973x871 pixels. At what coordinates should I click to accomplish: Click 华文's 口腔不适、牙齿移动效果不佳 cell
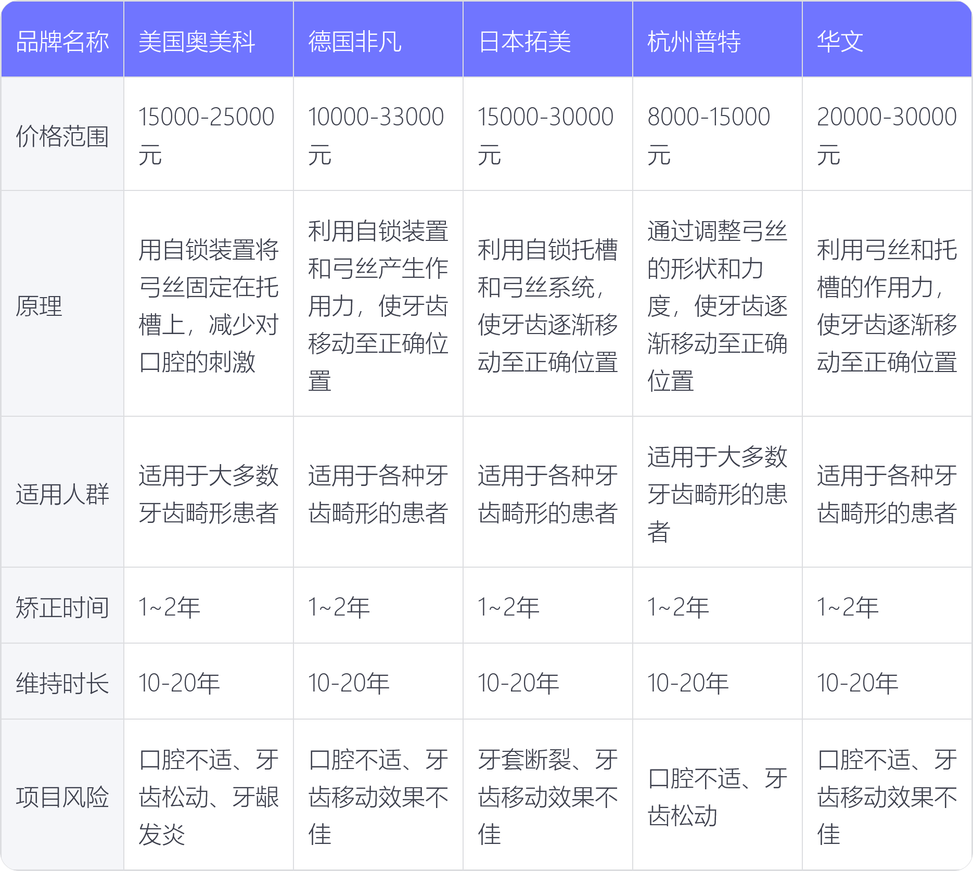click(887, 795)
